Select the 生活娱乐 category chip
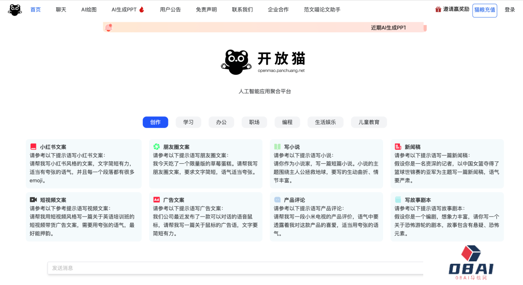This screenshot has width=523, height=285. (325, 122)
